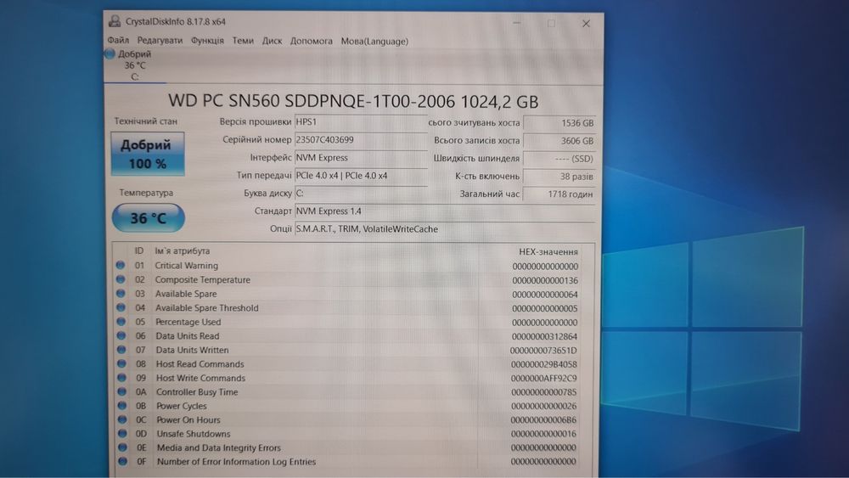Viewport: 849px width, 478px height.
Task: Select the Data Units Written attribute name
Action: (x=192, y=350)
